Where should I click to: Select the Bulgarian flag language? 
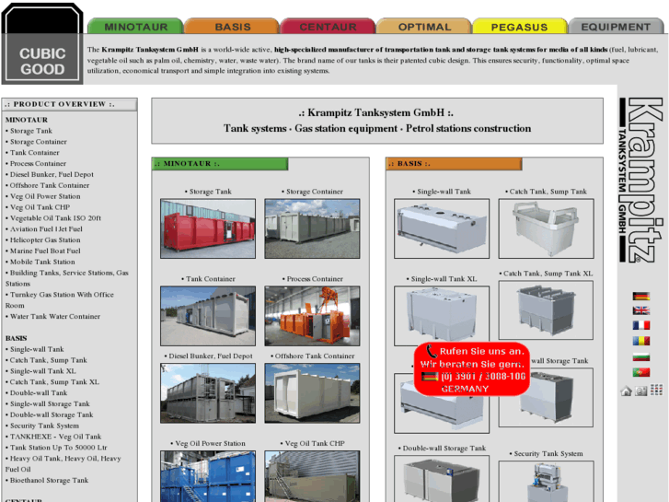click(x=640, y=356)
